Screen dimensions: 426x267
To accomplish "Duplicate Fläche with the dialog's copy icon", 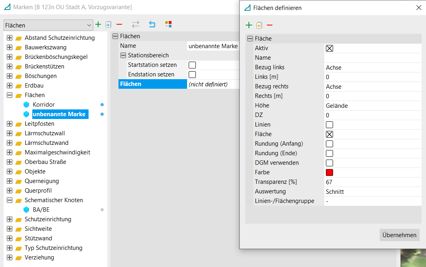I will coord(259,25).
